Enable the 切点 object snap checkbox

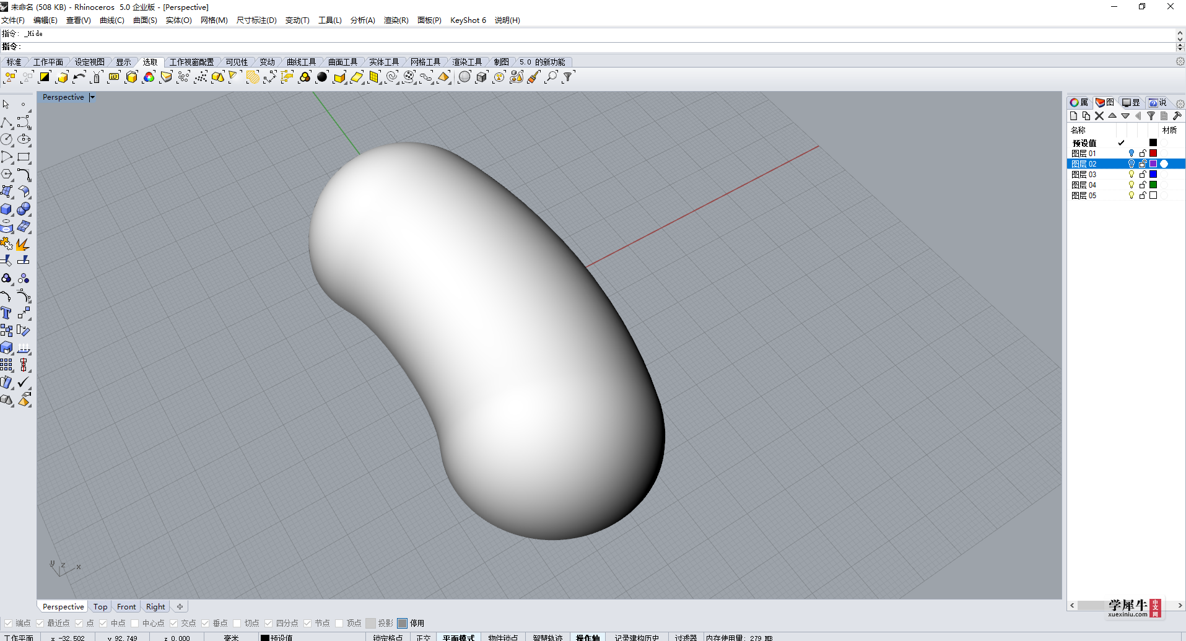coord(237,623)
